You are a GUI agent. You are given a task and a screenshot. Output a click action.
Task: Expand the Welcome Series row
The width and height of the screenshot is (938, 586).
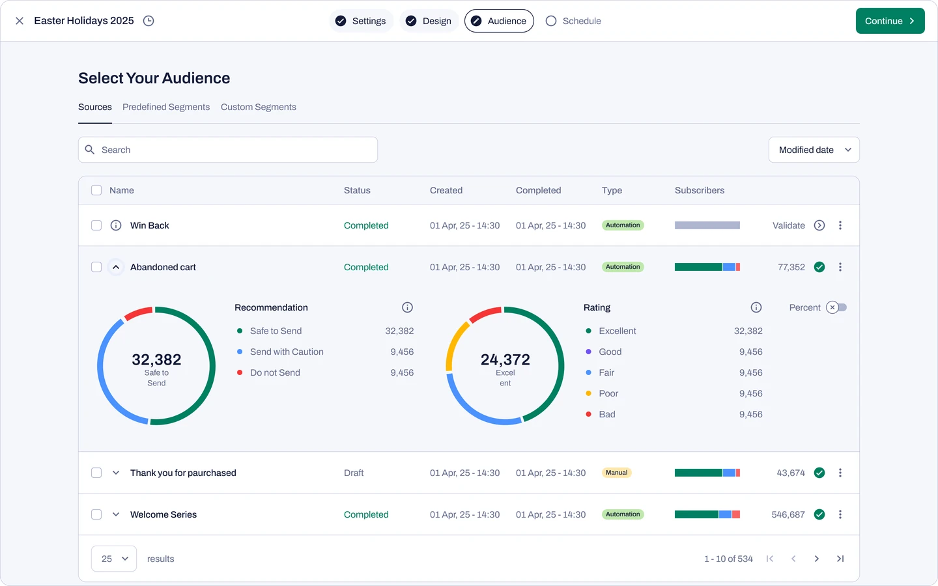(x=116, y=514)
